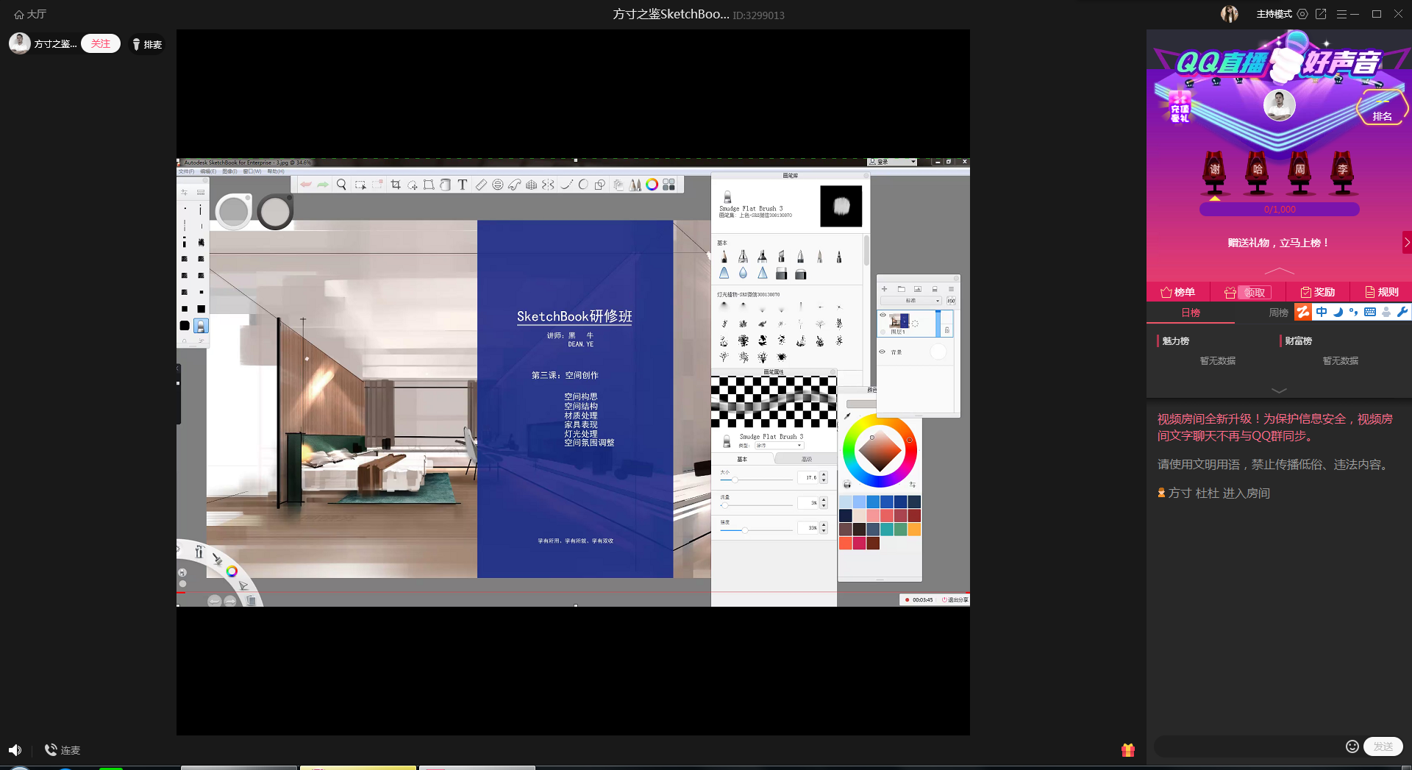Select the Perspective Guide tool

pos(531,185)
